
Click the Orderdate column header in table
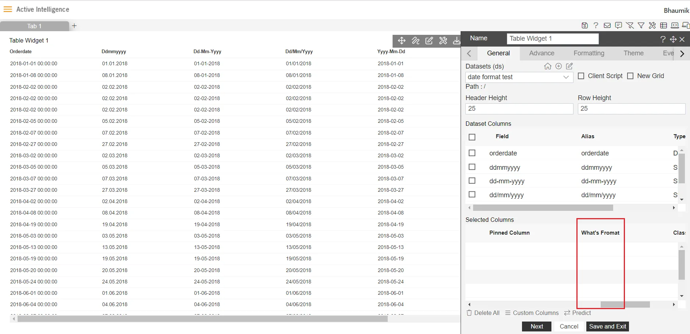tap(21, 52)
